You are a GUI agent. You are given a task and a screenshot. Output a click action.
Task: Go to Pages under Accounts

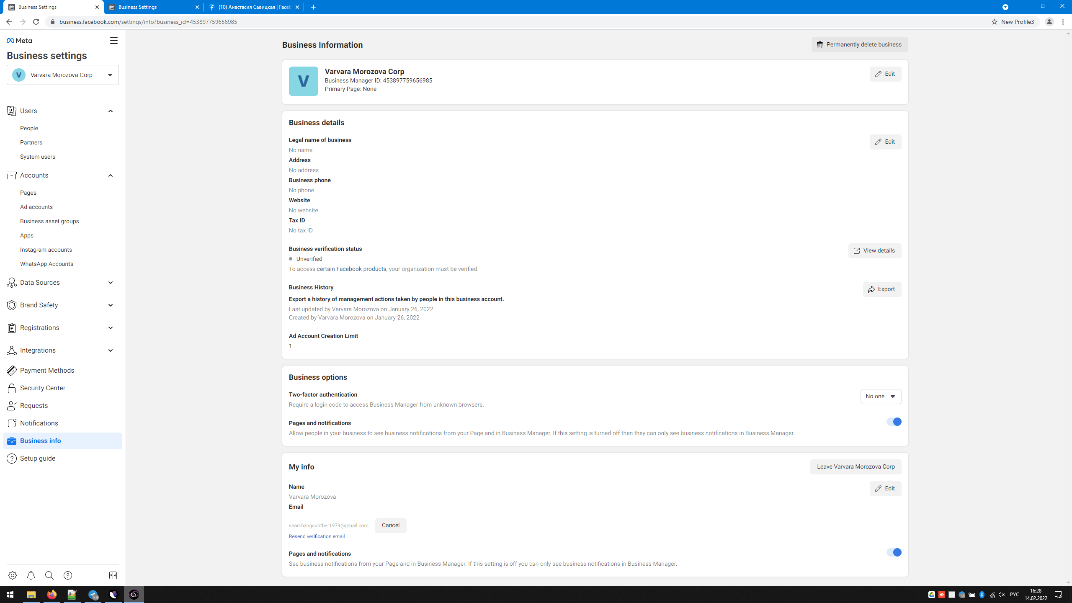[28, 193]
